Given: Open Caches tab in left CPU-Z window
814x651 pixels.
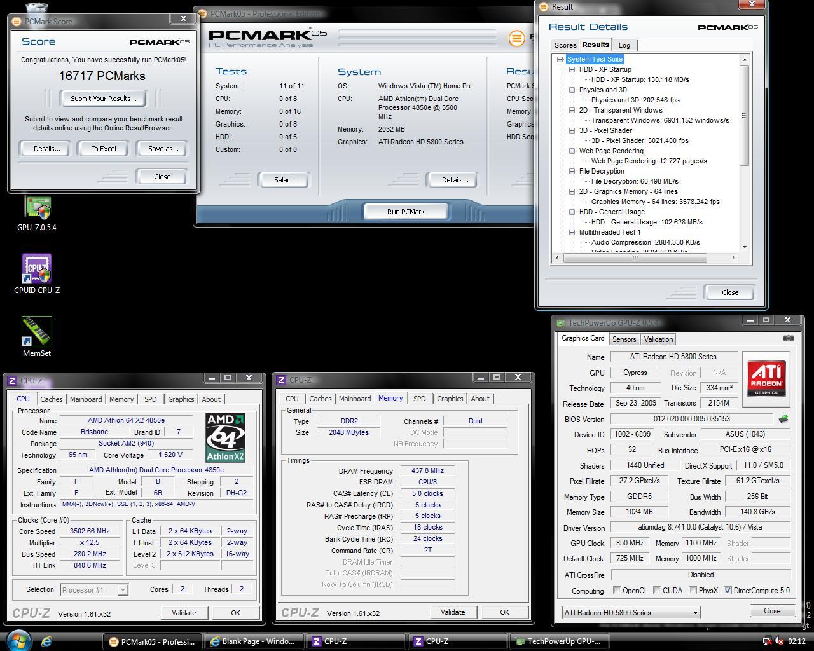Looking at the screenshot, I should point(52,399).
